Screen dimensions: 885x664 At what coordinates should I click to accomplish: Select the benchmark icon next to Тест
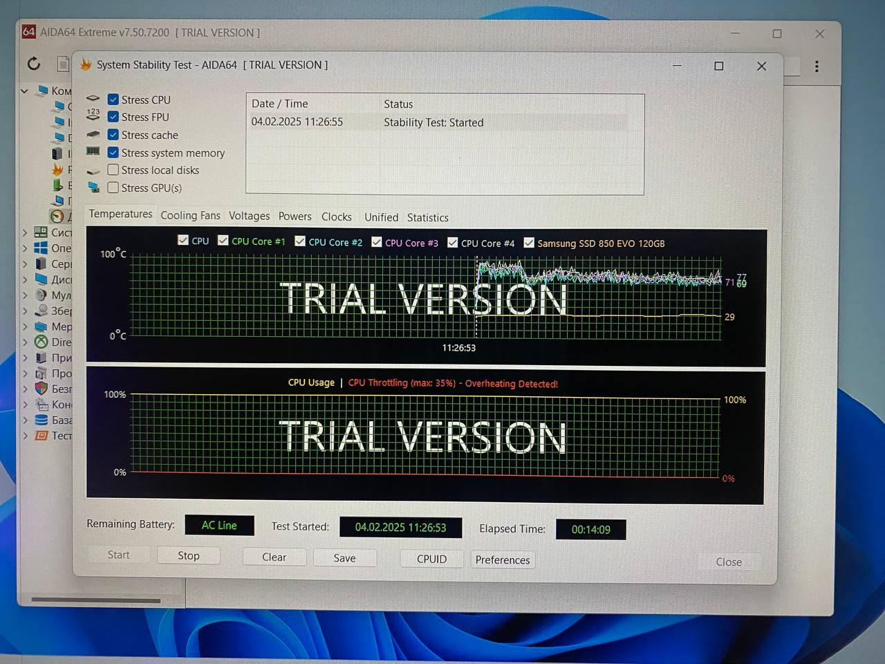(41, 435)
